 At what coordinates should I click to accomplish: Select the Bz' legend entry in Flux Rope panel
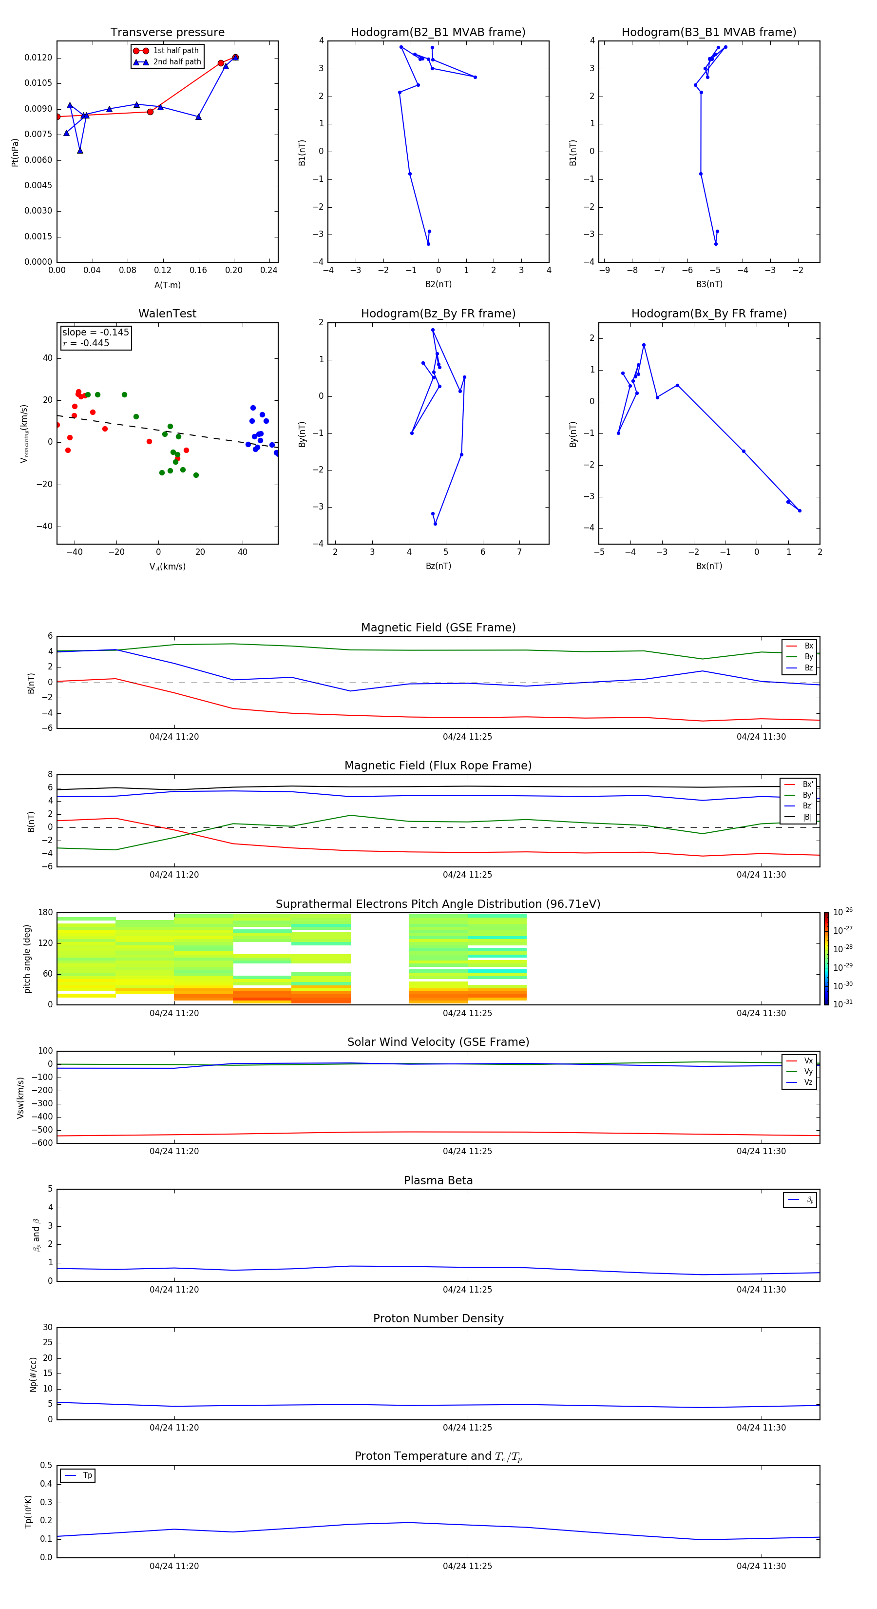pyautogui.click(x=799, y=806)
